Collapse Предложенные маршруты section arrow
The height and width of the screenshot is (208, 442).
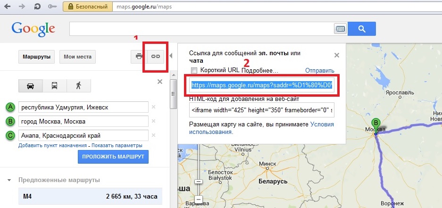(9, 180)
